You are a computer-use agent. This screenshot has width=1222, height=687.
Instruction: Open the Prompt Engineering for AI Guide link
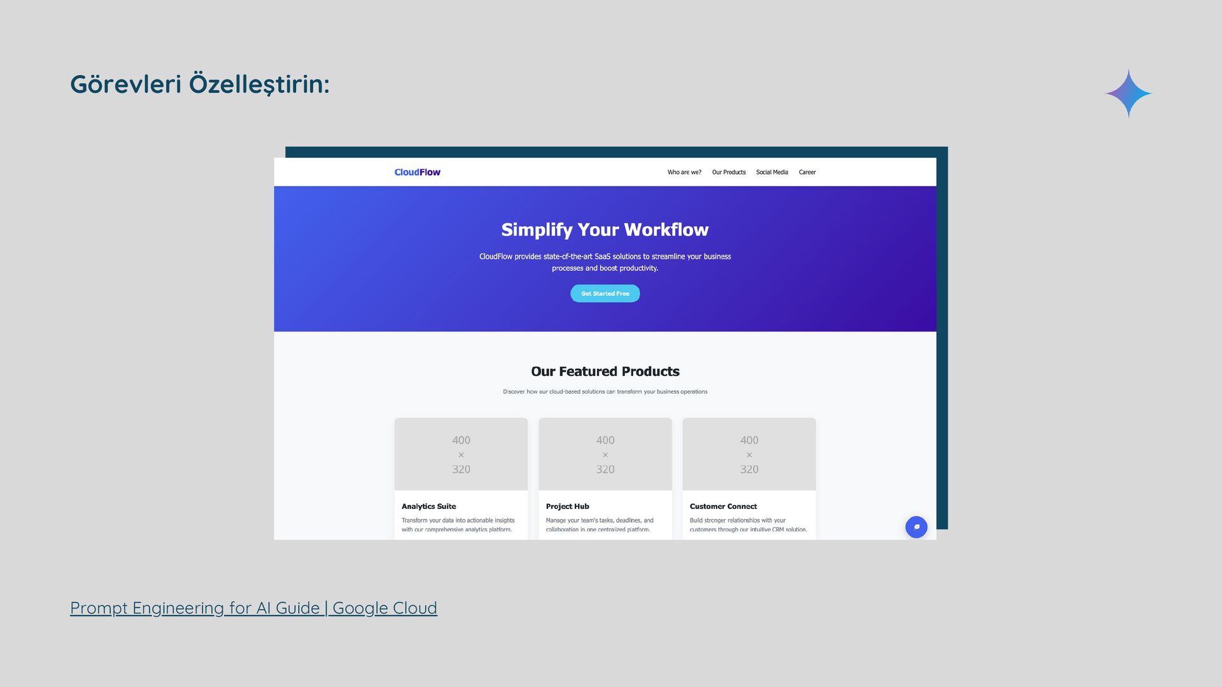(x=253, y=607)
